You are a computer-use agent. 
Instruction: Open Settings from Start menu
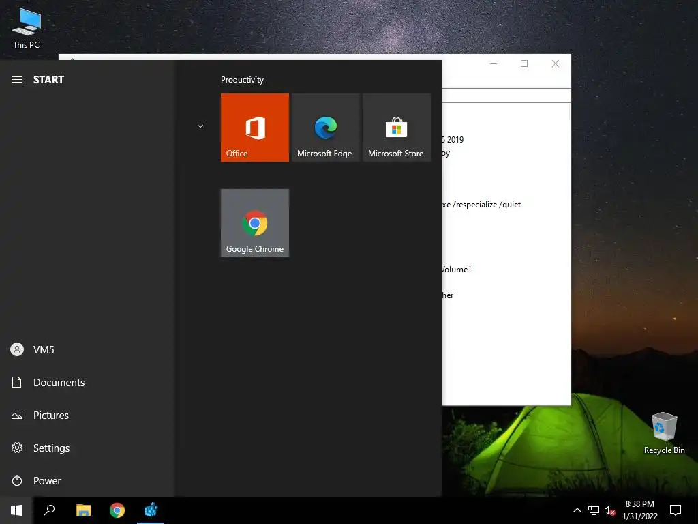click(87, 448)
